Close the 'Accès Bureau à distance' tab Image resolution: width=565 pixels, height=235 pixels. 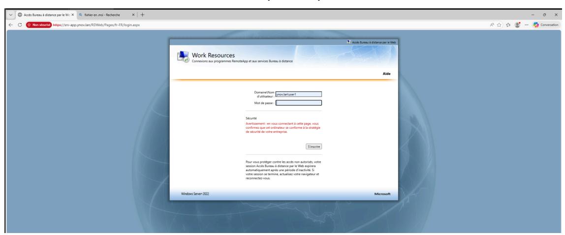(73, 15)
